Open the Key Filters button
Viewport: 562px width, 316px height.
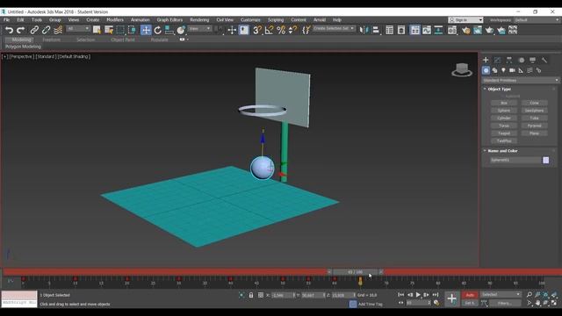pyautogui.click(x=505, y=303)
